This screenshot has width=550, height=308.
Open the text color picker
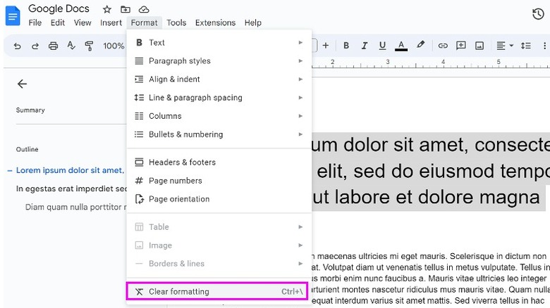point(401,46)
